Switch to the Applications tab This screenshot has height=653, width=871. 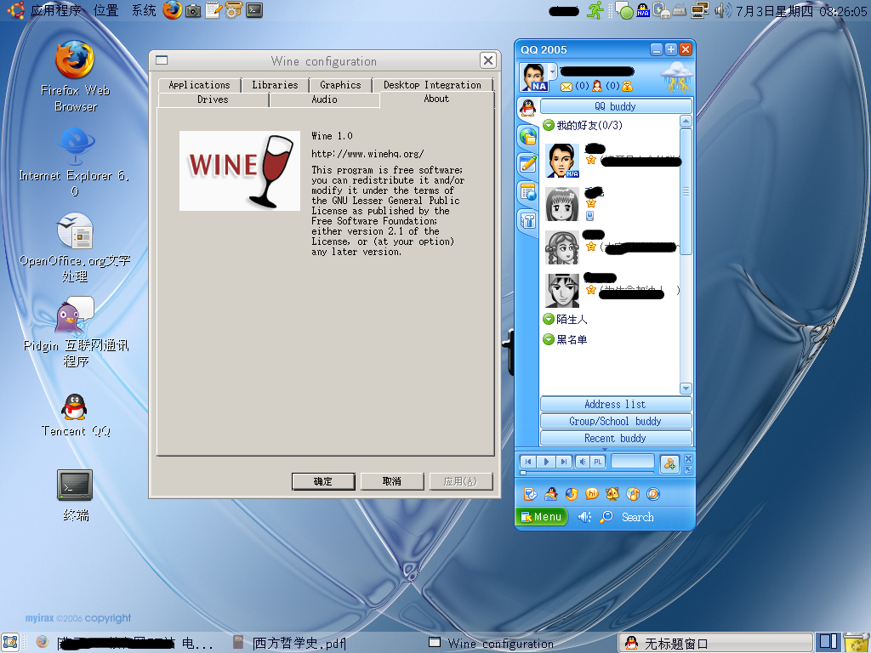click(x=199, y=85)
